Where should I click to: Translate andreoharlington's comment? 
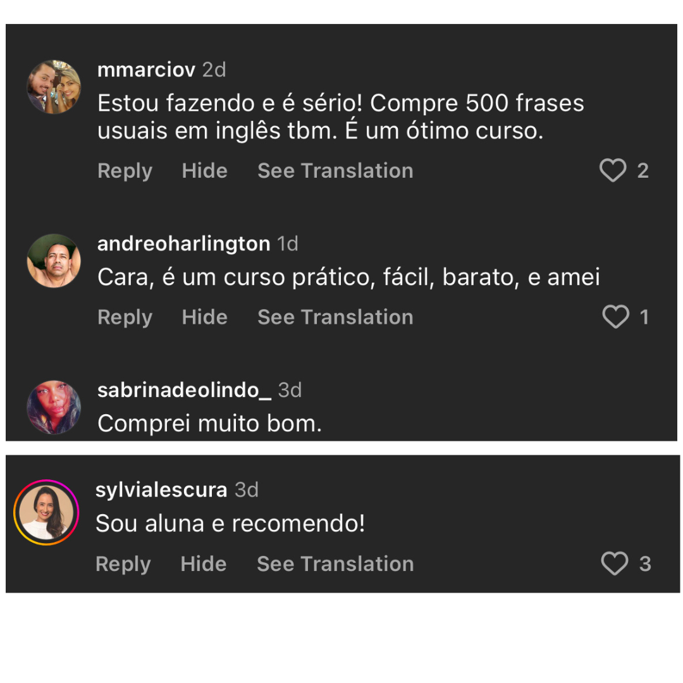point(335,317)
